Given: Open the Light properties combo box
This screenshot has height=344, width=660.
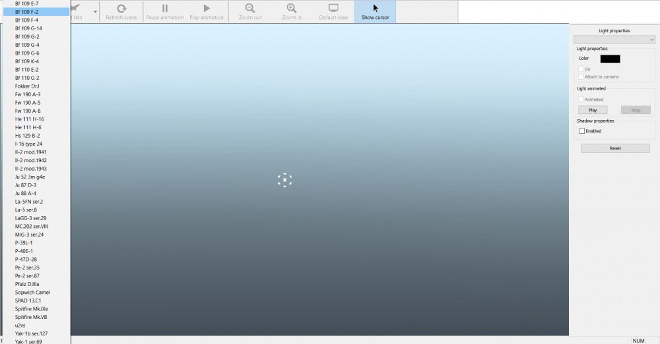Looking at the screenshot, I should [x=614, y=40].
